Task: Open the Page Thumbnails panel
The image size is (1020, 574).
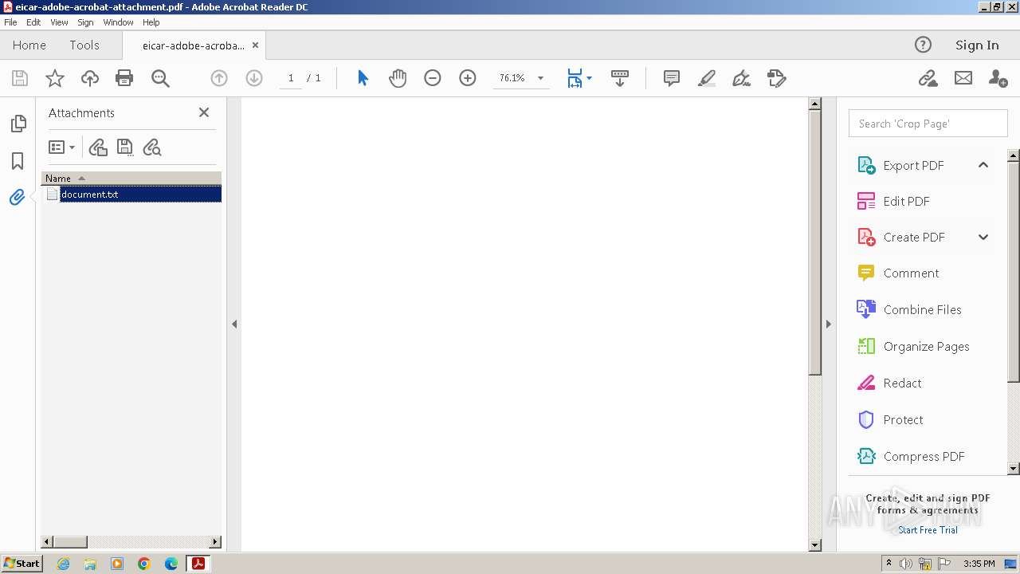Action: 18,124
